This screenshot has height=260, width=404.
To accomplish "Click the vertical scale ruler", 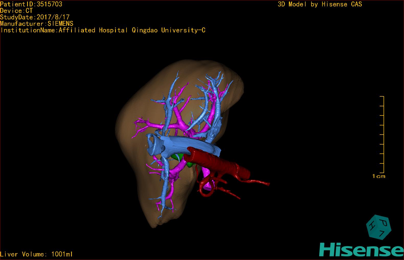I will 383,135.
